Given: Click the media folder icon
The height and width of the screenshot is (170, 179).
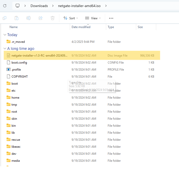Looking at the screenshot, I should pos(9,160).
